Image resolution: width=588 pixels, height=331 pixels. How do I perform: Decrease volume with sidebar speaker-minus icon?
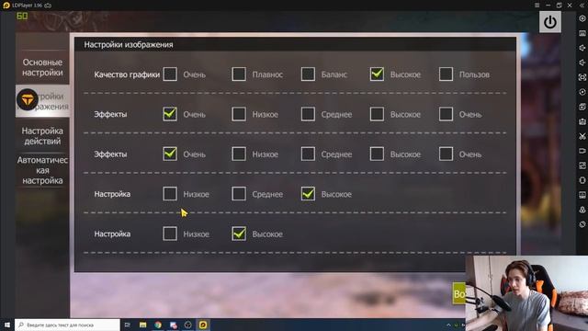(x=582, y=63)
